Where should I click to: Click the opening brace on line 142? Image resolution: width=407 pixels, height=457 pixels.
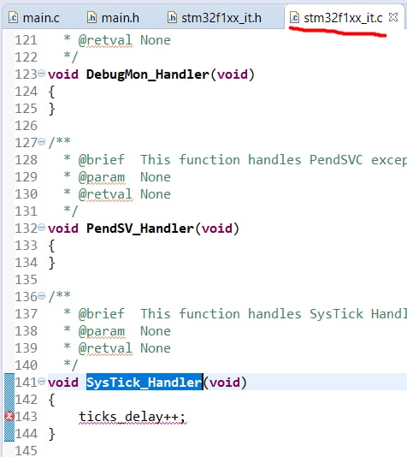[51, 400]
